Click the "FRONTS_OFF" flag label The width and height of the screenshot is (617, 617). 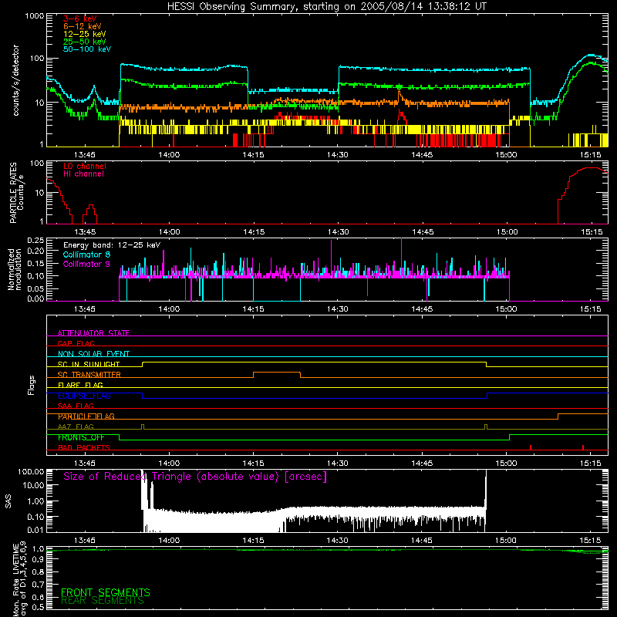[81, 437]
